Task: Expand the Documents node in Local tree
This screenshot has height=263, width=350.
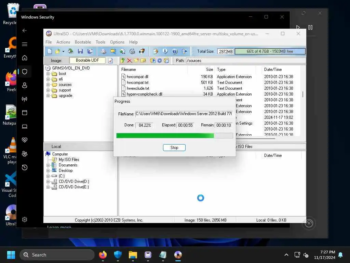Action: (48, 165)
